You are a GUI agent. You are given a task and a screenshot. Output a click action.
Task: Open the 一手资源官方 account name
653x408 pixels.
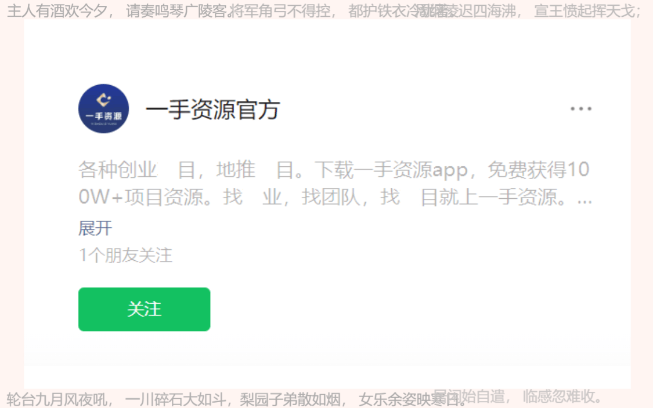coord(212,110)
